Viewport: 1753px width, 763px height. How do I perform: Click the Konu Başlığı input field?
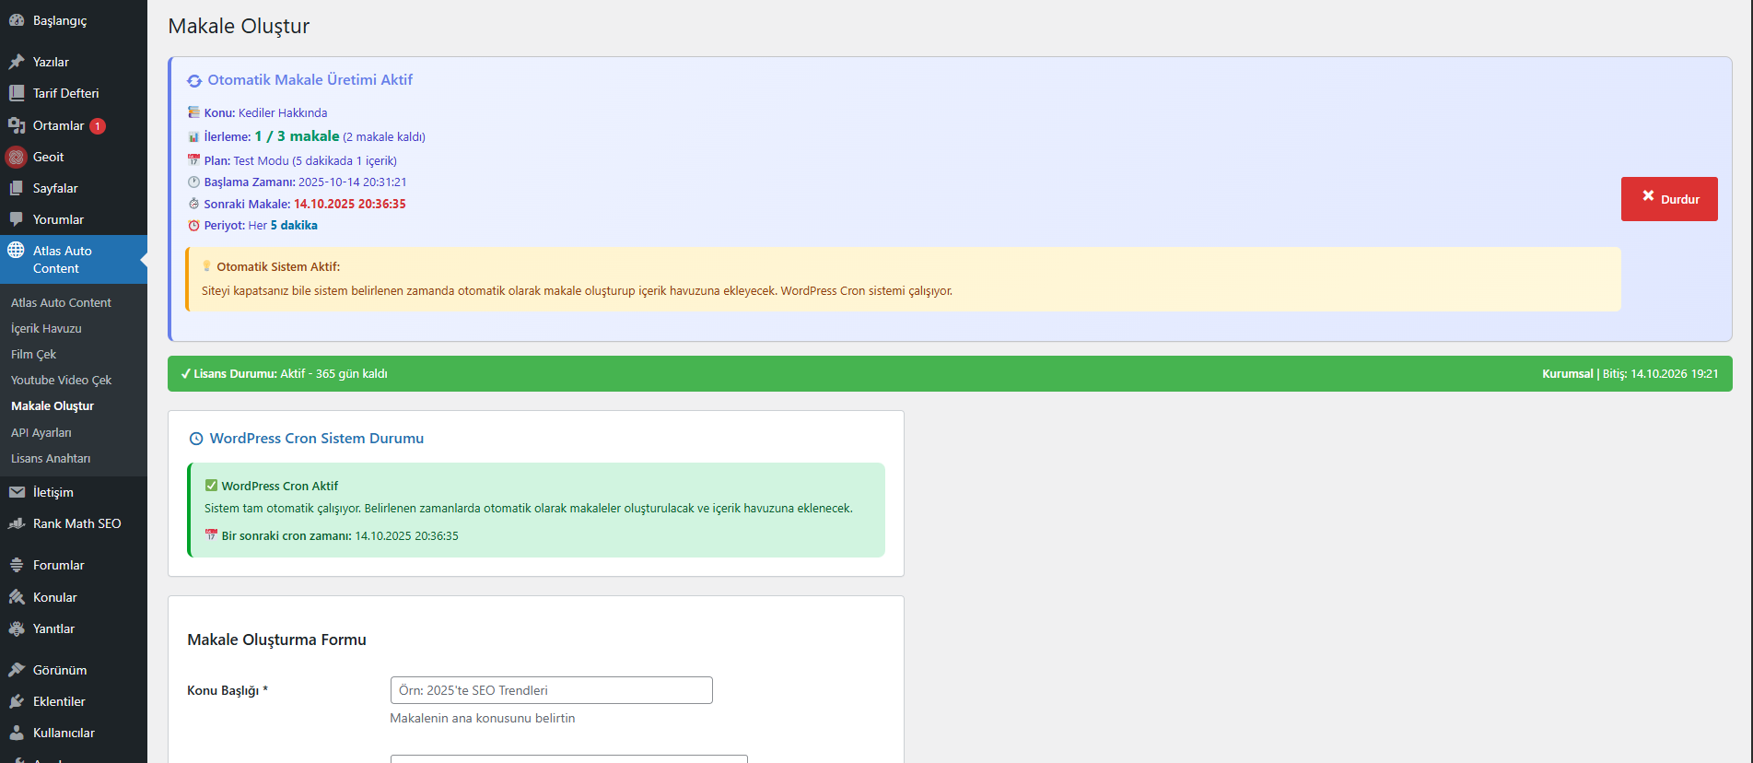click(x=551, y=690)
